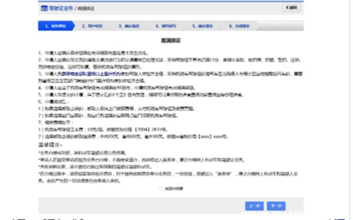
Task: Open the 驾驶证业务 breadcrumb link
Action: click(x=61, y=8)
